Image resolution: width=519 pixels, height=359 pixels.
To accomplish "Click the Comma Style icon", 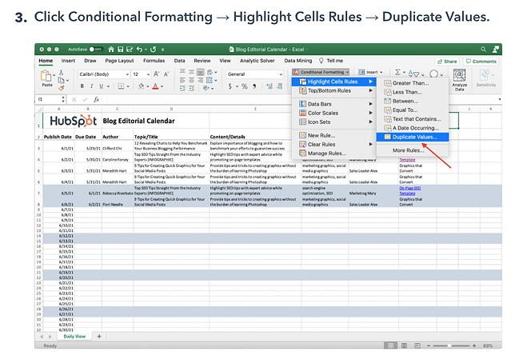I will [254, 86].
